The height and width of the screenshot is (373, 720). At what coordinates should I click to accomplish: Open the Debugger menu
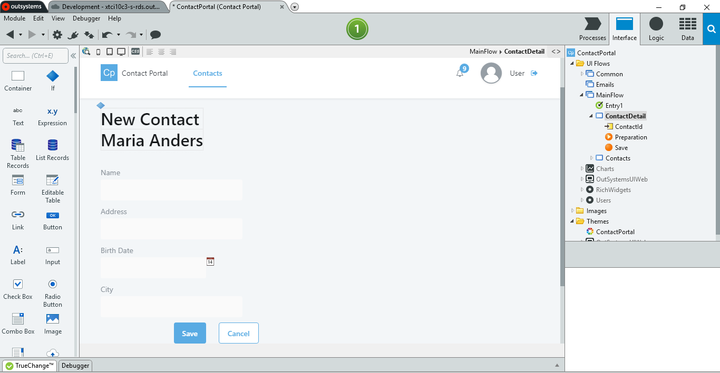click(86, 18)
